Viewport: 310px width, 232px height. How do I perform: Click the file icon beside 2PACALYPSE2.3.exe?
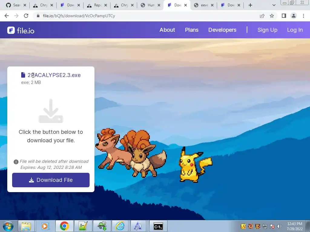(23, 75)
